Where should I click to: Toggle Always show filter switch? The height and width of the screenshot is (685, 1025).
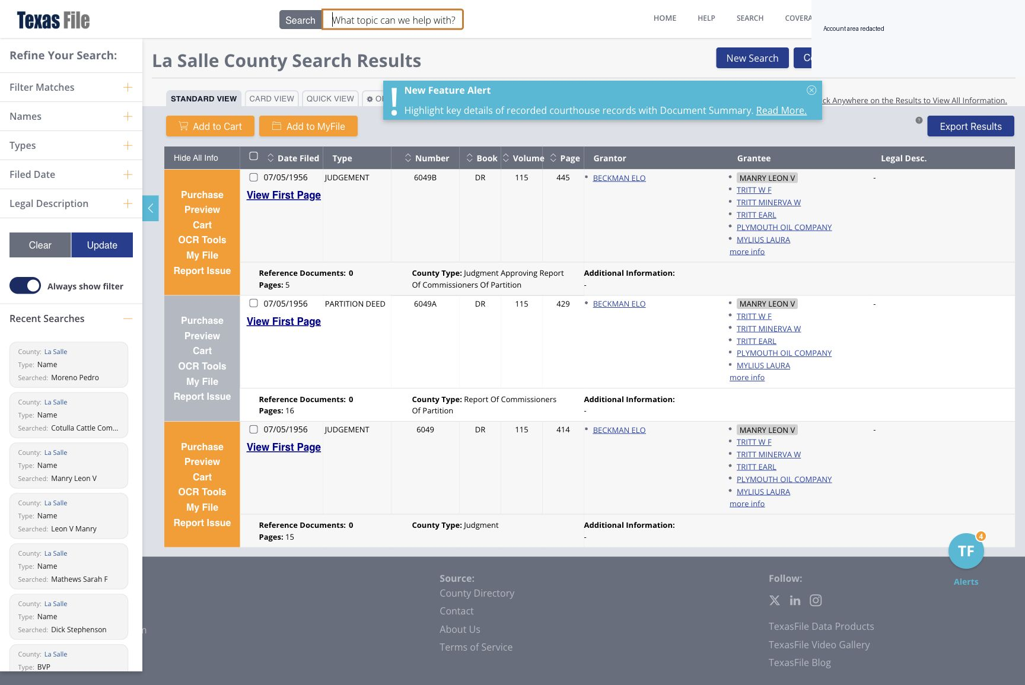pyautogui.click(x=26, y=286)
